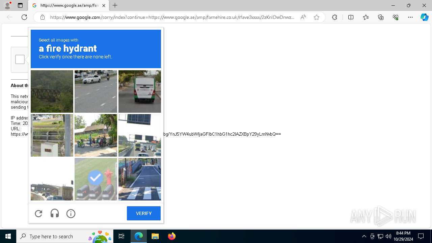Viewport: 432px width, 243px height.
Task: Open the Edge profile avatar
Action: [7, 5]
